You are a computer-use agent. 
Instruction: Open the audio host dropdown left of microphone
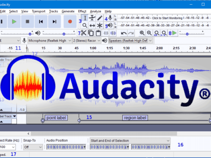click(10, 41)
